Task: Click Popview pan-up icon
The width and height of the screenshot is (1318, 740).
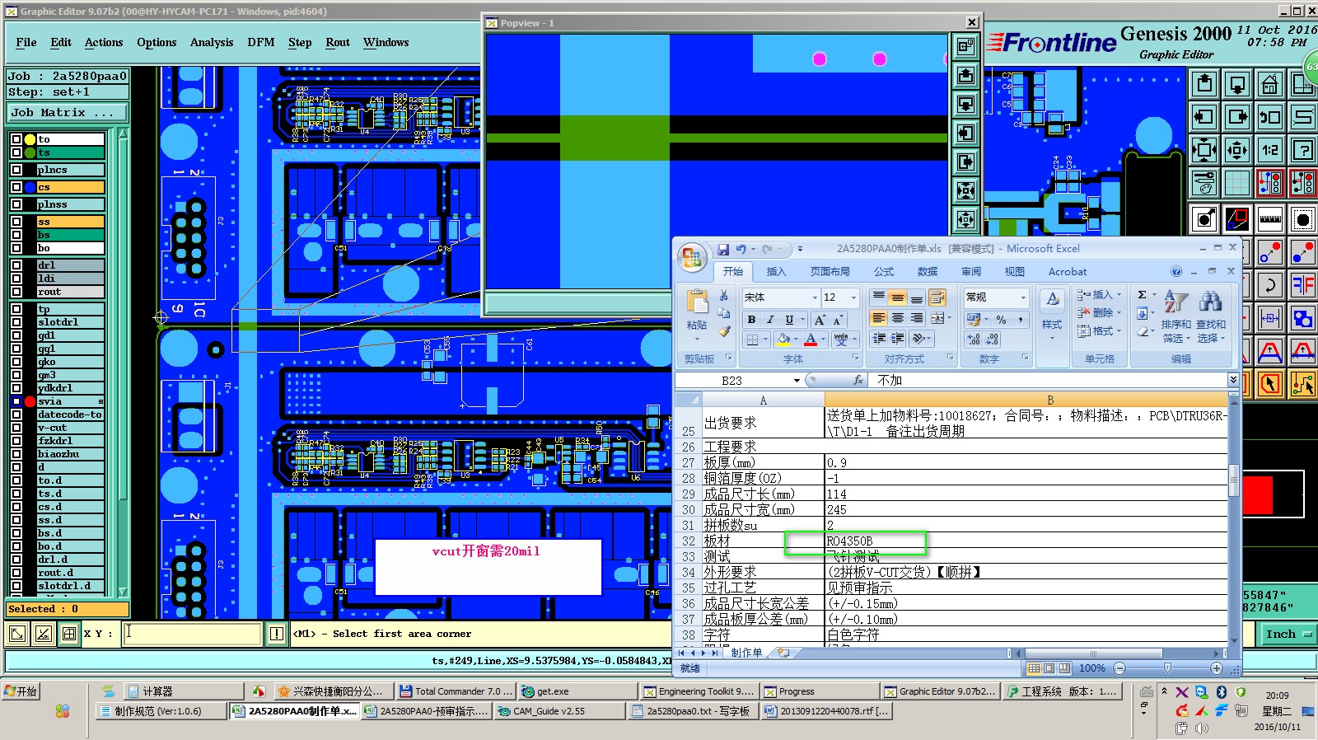Action: tap(965, 76)
